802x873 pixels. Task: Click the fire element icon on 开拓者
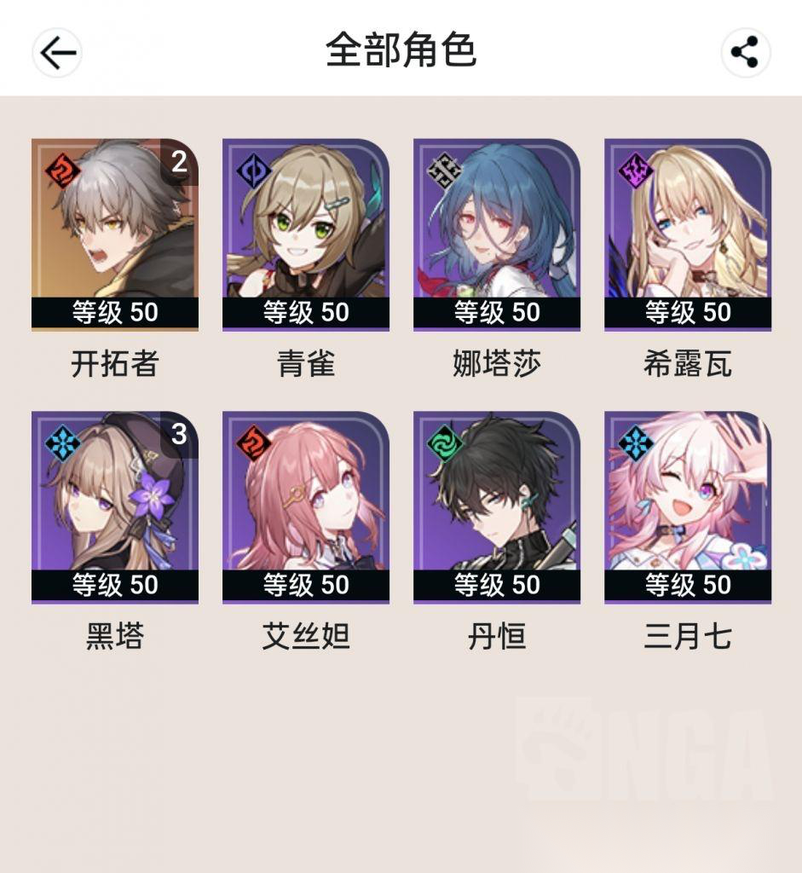62,171
